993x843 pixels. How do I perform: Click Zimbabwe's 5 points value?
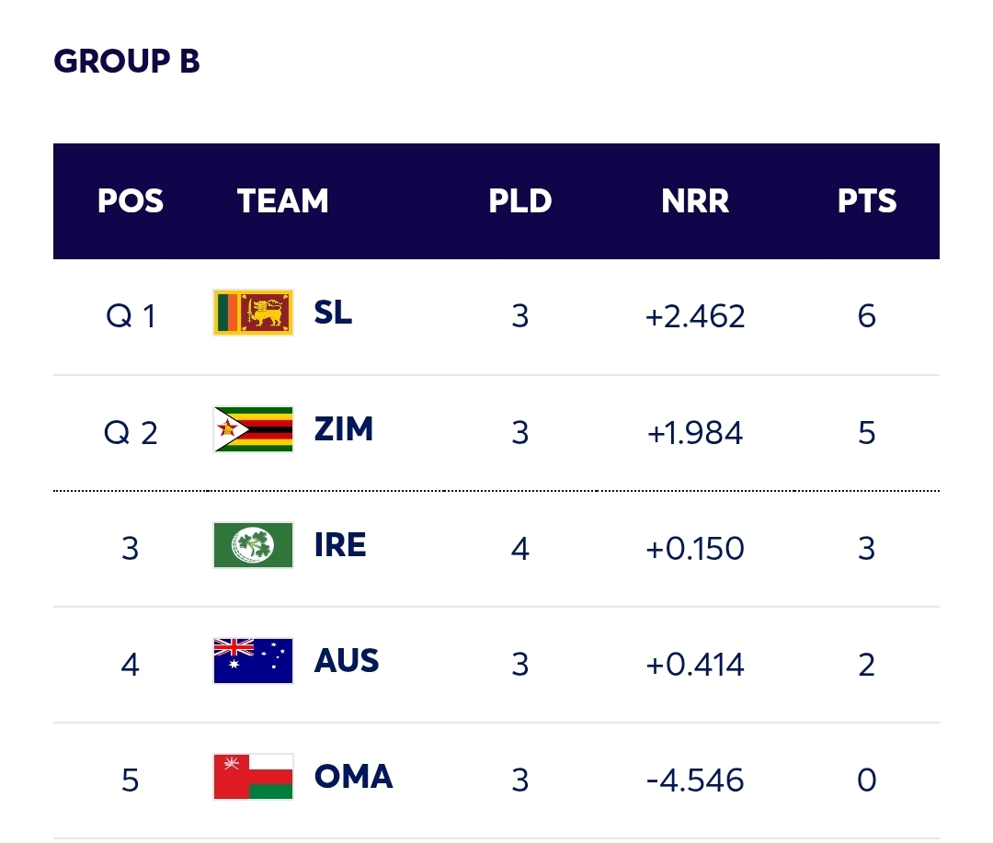[867, 433]
